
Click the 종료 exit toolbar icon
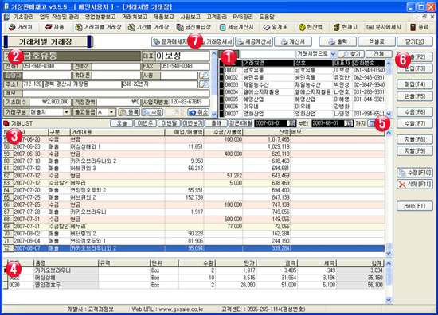click(x=419, y=27)
